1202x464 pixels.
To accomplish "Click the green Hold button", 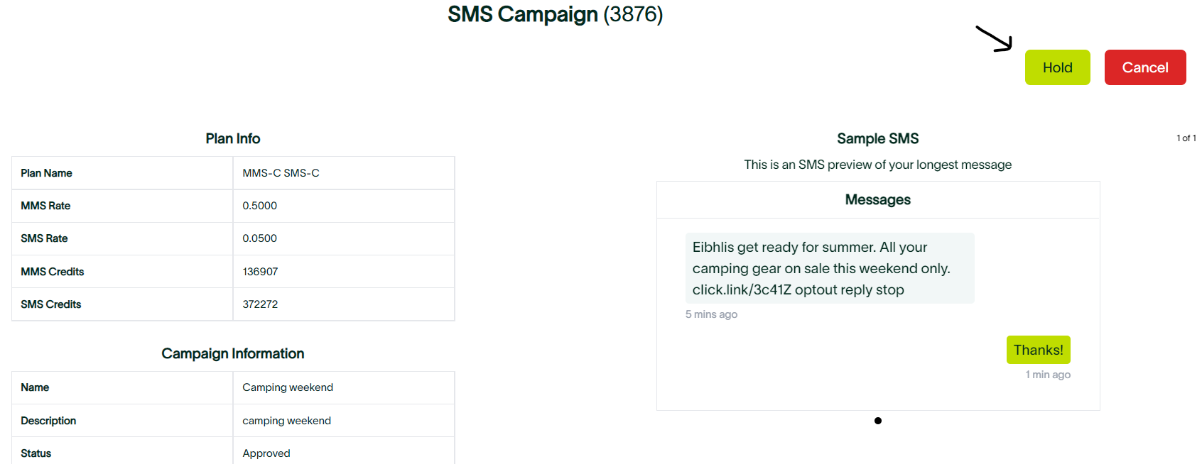I will coord(1057,67).
